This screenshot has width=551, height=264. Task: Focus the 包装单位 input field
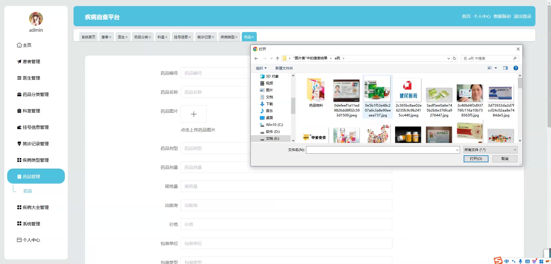point(286,243)
